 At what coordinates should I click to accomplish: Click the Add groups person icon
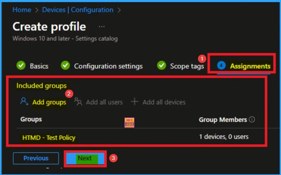tap(24, 102)
